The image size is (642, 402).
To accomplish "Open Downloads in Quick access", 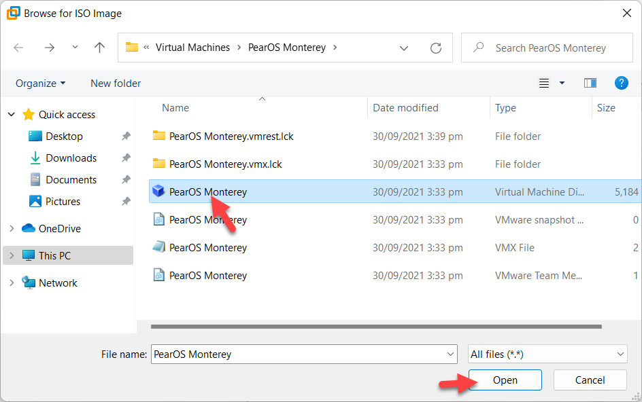I will click(x=71, y=158).
